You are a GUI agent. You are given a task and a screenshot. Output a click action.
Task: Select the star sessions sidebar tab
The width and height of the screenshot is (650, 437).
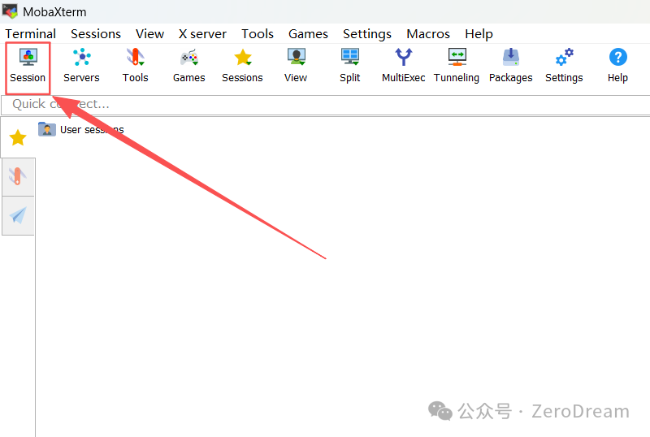click(18, 137)
